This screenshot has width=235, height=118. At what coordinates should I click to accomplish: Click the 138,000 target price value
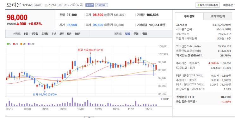tap(226, 63)
